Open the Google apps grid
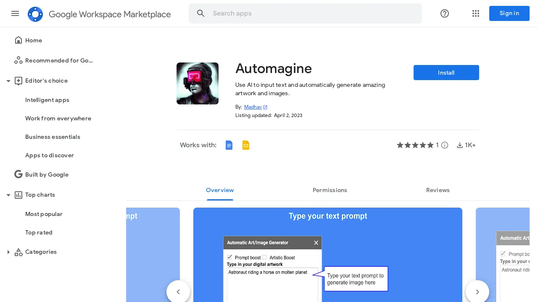The height and width of the screenshot is (302, 538). tap(476, 13)
